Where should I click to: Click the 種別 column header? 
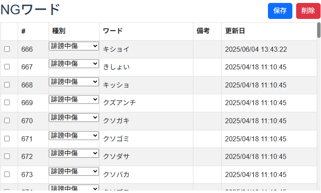59,31
